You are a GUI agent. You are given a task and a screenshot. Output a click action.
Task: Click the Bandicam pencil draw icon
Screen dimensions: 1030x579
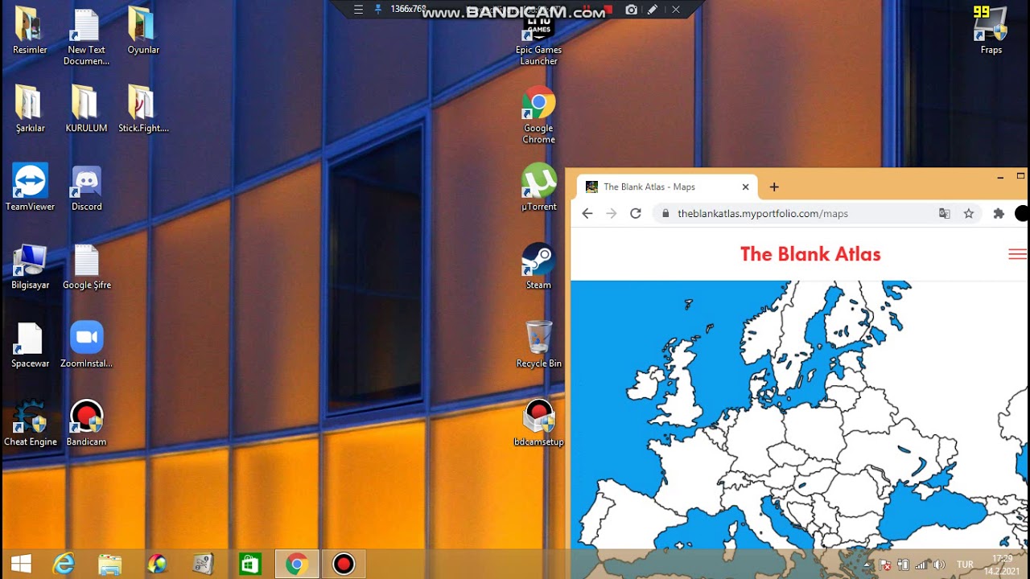tap(653, 10)
